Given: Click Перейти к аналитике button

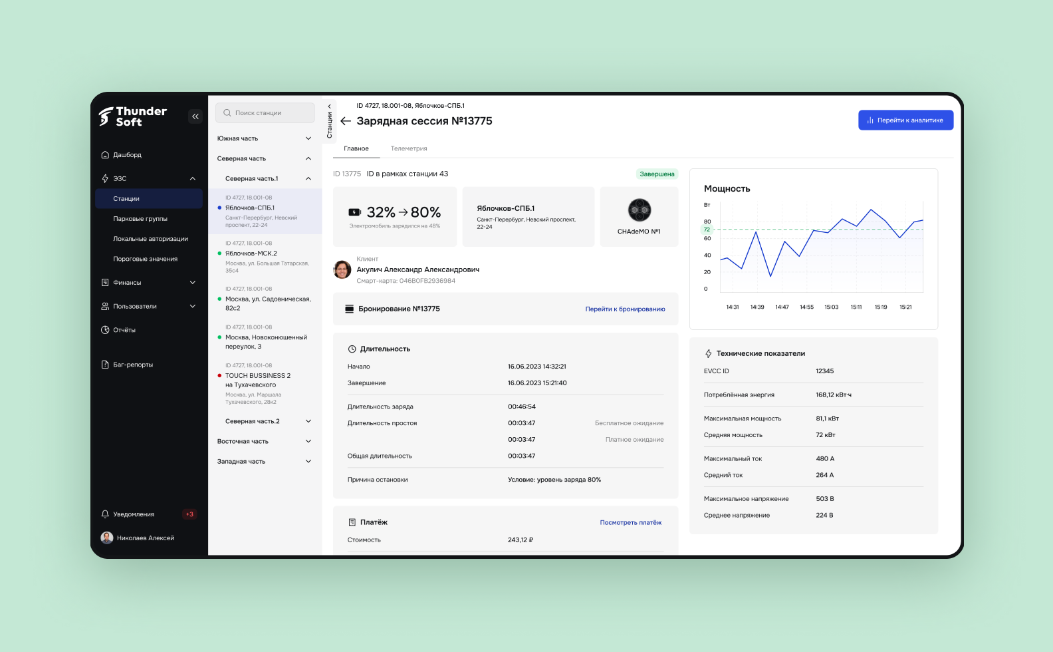Looking at the screenshot, I should (x=905, y=120).
